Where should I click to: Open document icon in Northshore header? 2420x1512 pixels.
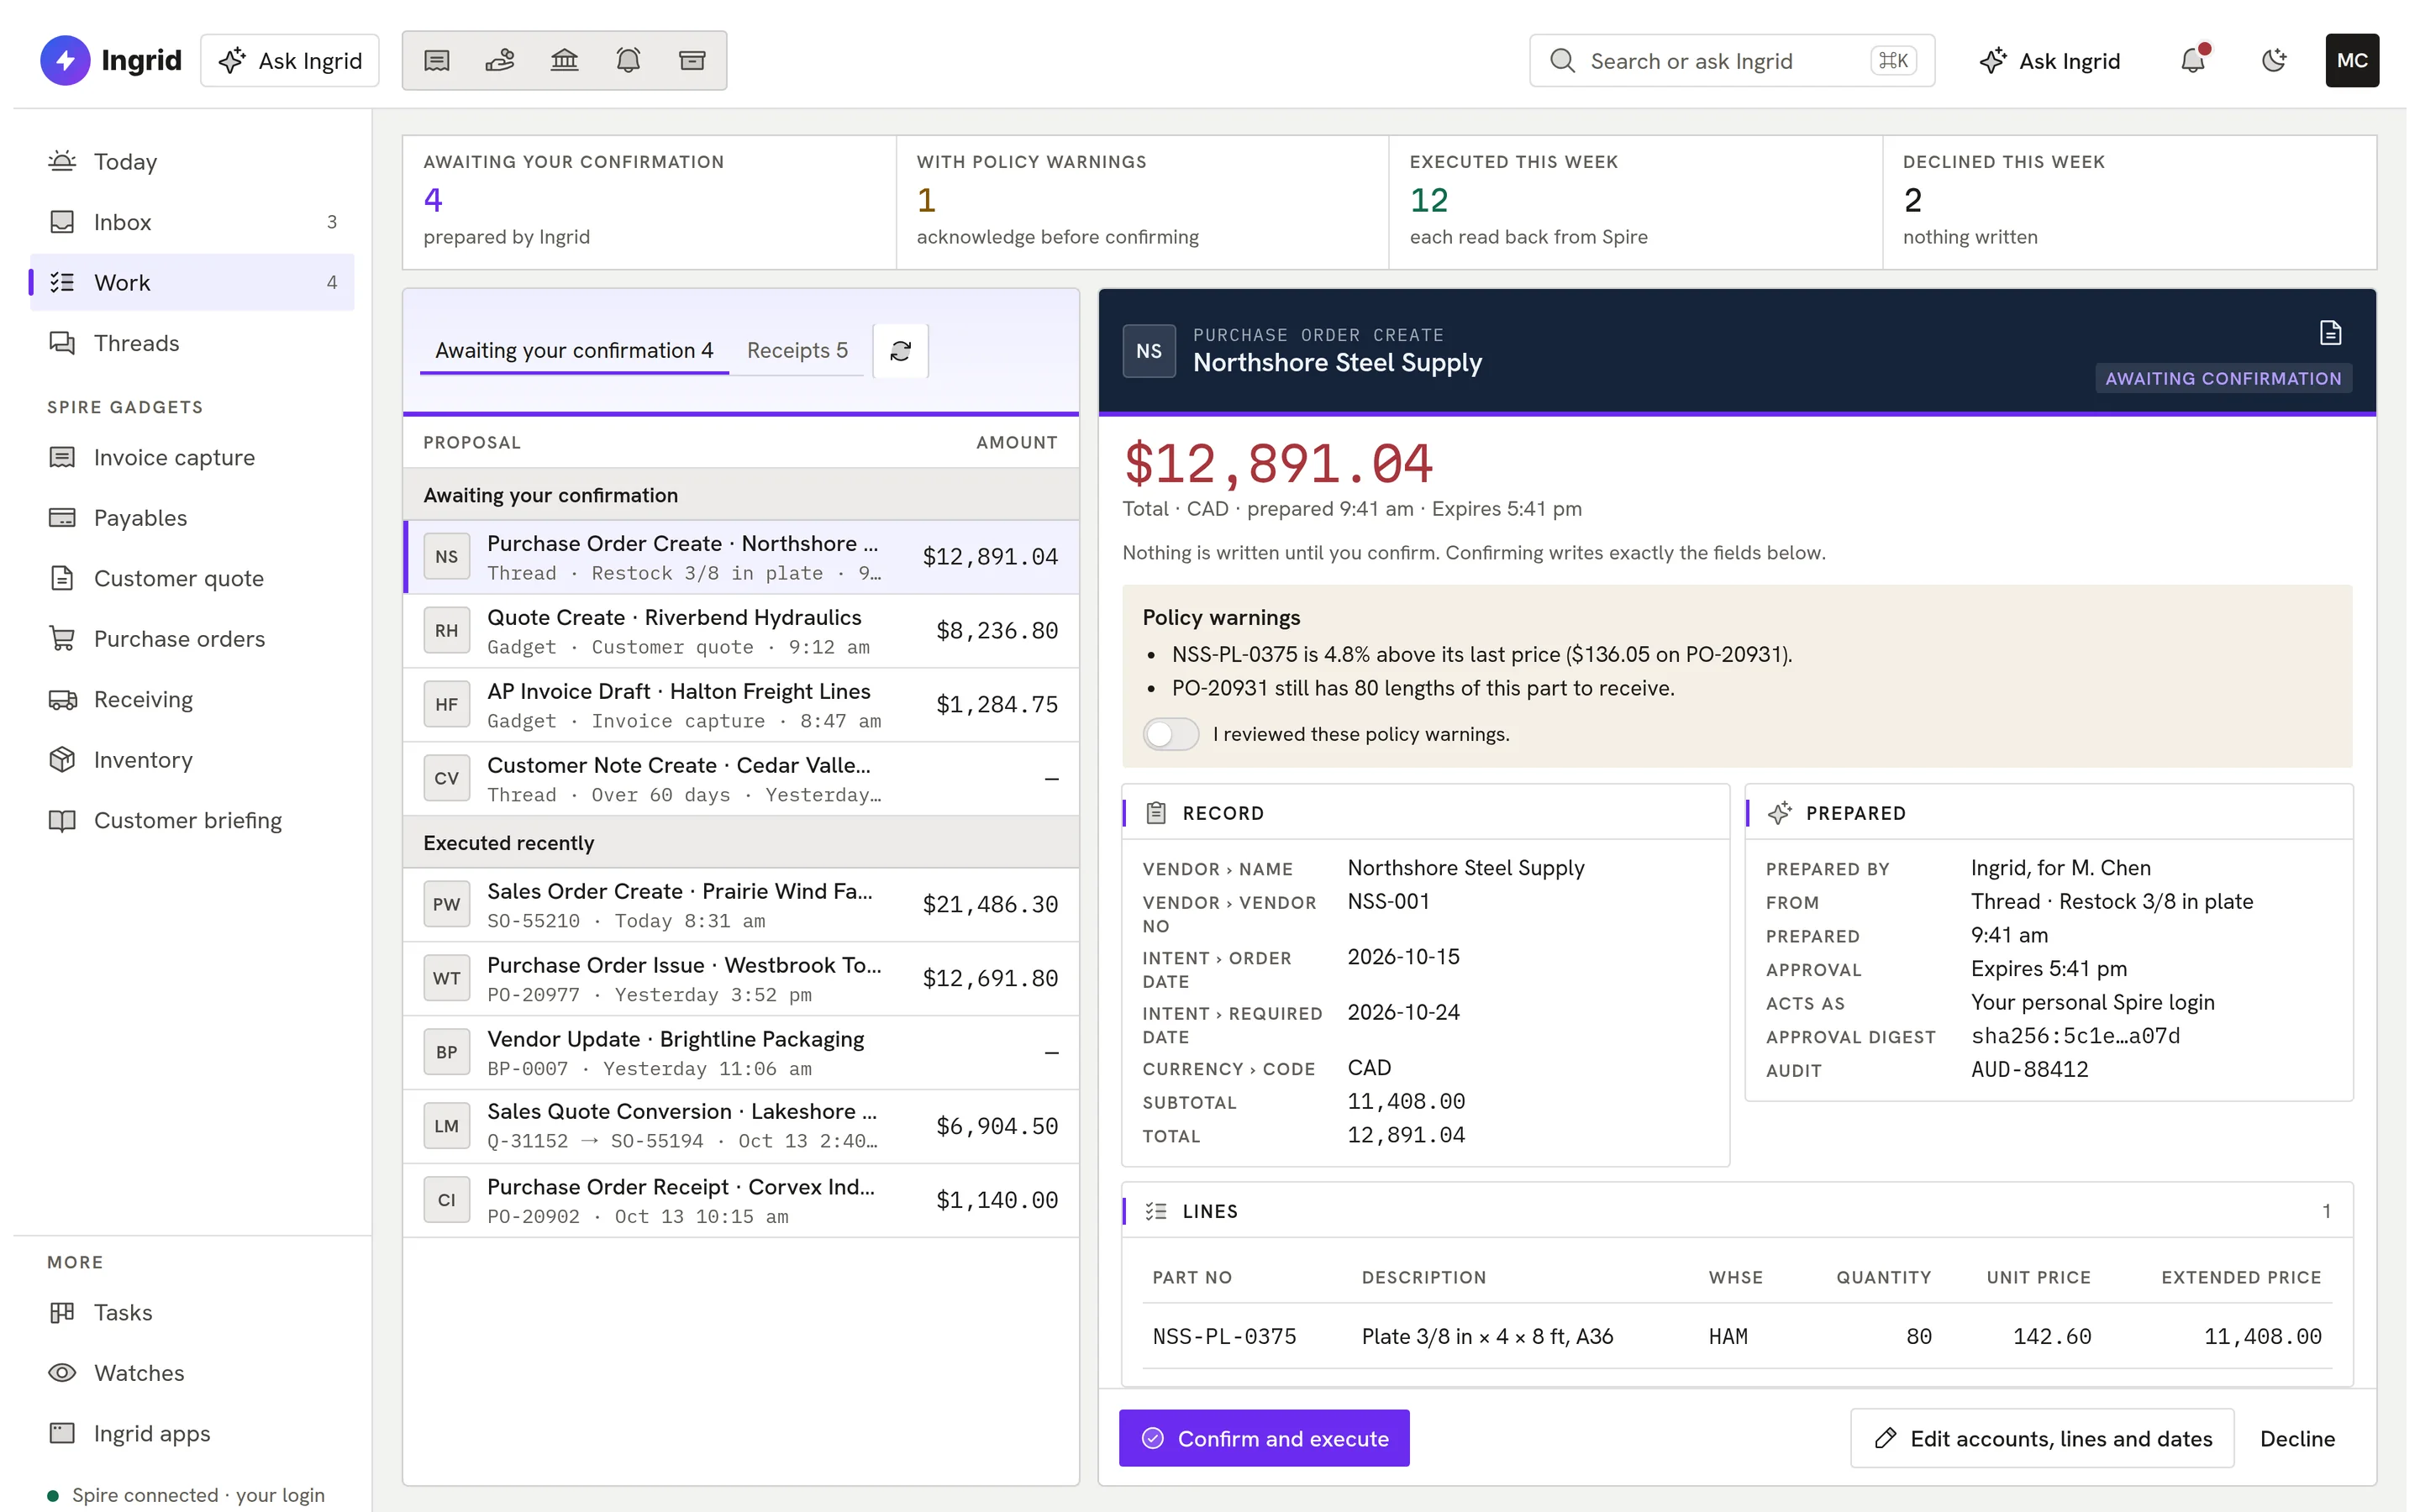(2330, 333)
